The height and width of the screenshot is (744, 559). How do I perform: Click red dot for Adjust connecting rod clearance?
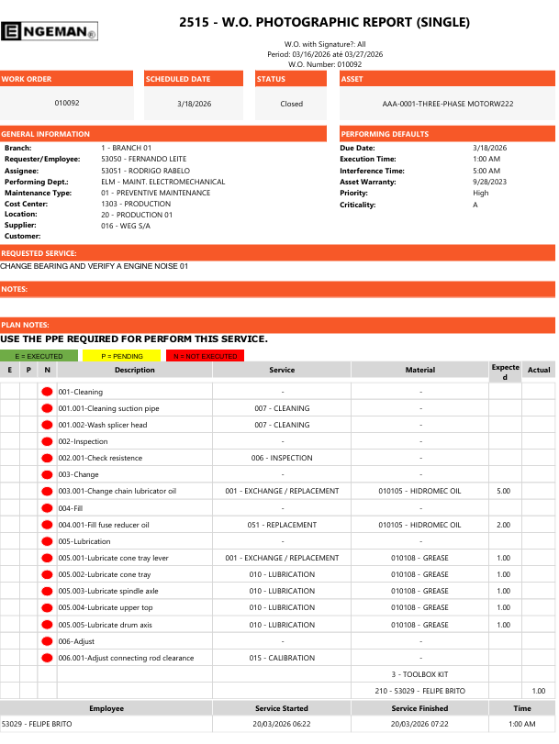click(47, 658)
